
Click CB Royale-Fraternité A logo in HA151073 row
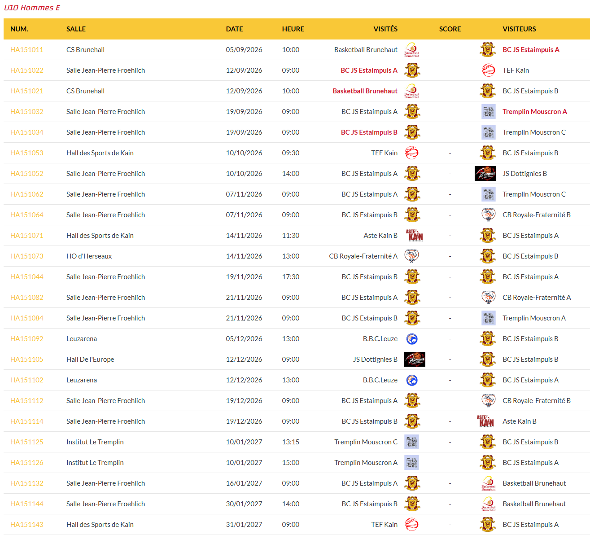pos(412,256)
